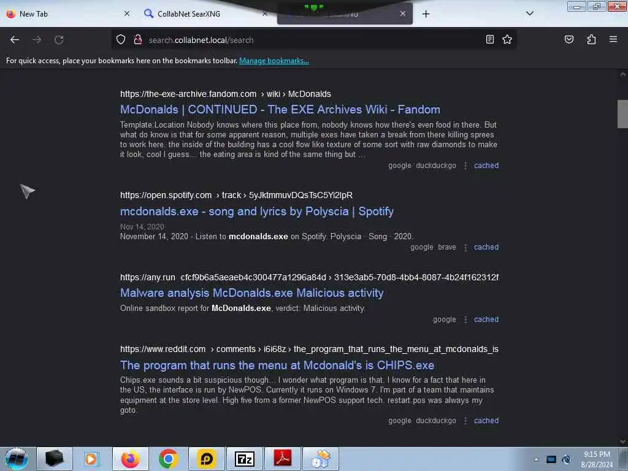
Task: Expand options dots on the Spotify result
Action: point(465,248)
